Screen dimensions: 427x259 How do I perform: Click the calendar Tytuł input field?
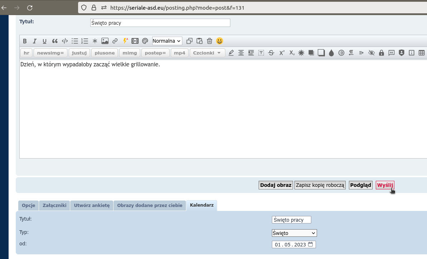click(291, 220)
